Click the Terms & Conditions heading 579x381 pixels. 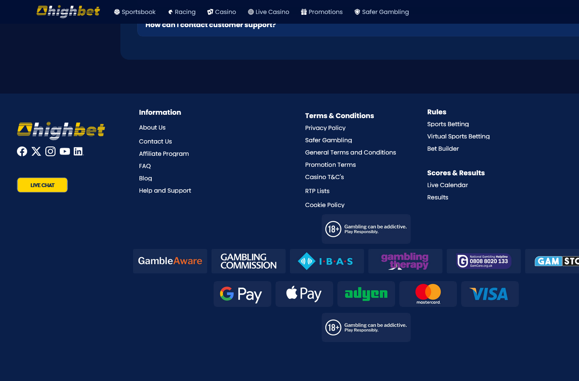click(340, 116)
